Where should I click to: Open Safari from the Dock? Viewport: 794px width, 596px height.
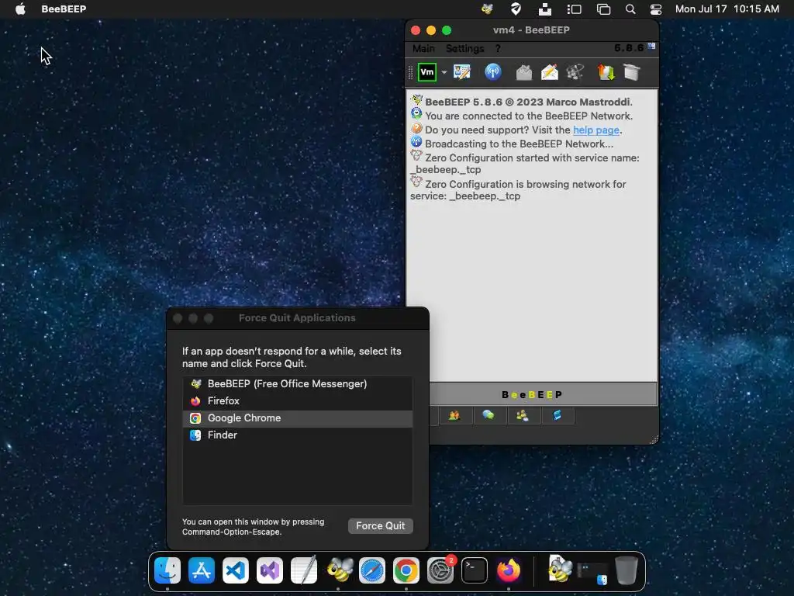point(372,570)
